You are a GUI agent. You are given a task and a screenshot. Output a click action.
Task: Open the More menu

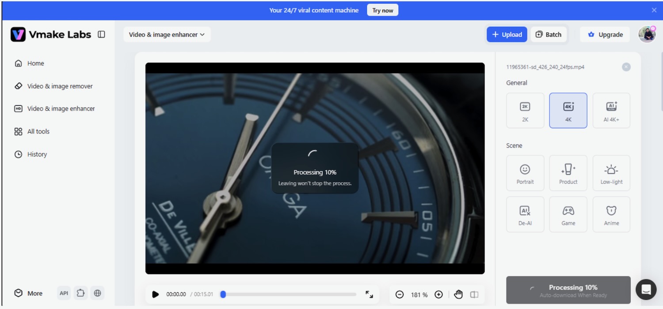coord(29,293)
